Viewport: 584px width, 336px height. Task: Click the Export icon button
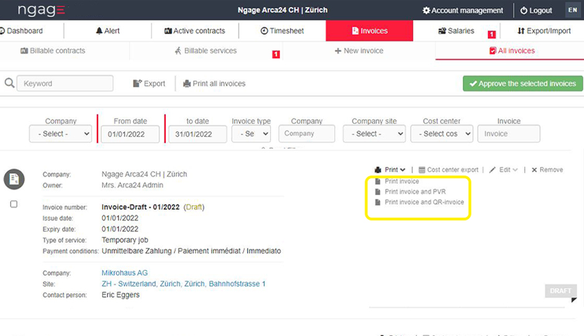click(137, 84)
